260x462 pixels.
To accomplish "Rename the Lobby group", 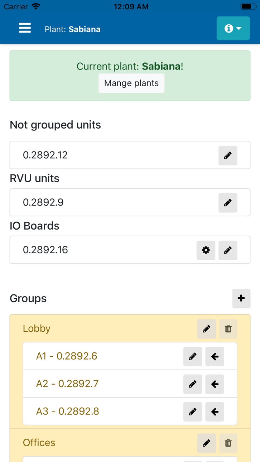I will point(207,329).
